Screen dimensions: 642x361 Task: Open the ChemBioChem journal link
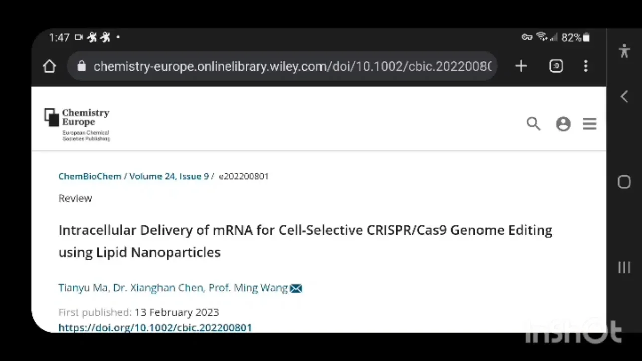90,176
